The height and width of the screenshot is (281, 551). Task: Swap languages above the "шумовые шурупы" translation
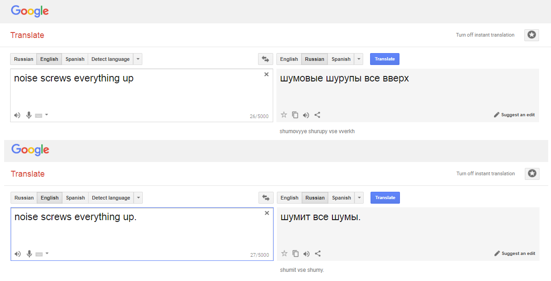[x=265, y=59]
